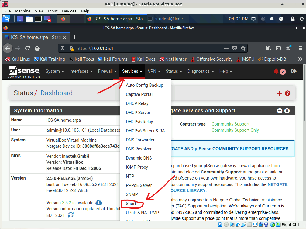Click the cloud download update icon
This screenshot has height=229, width=306.
(x=99, y=202)
